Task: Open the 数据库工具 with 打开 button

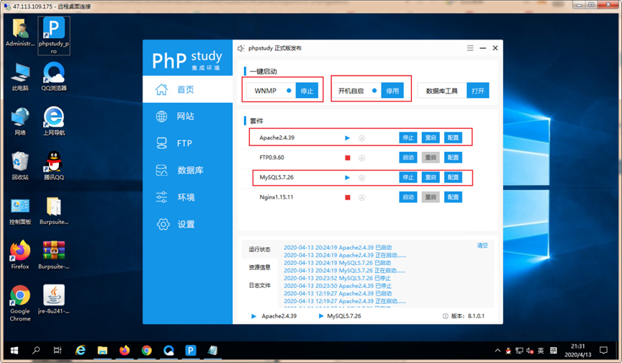Action: 478,91
